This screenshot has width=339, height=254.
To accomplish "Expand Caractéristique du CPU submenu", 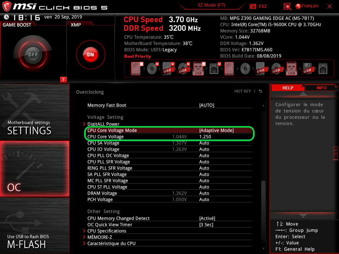I will (111, 243).
